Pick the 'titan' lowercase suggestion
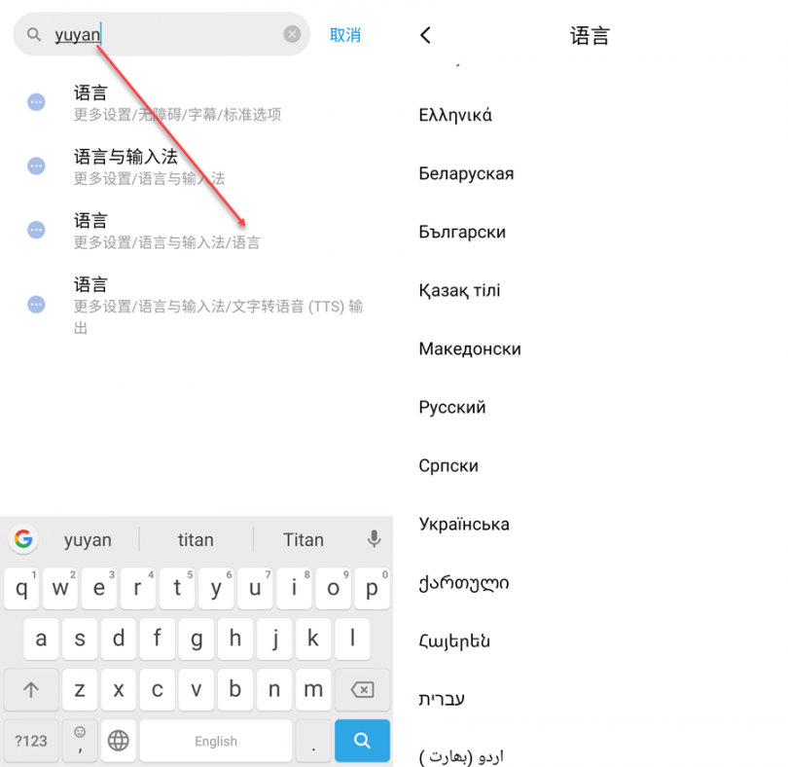 pos(196,539)
